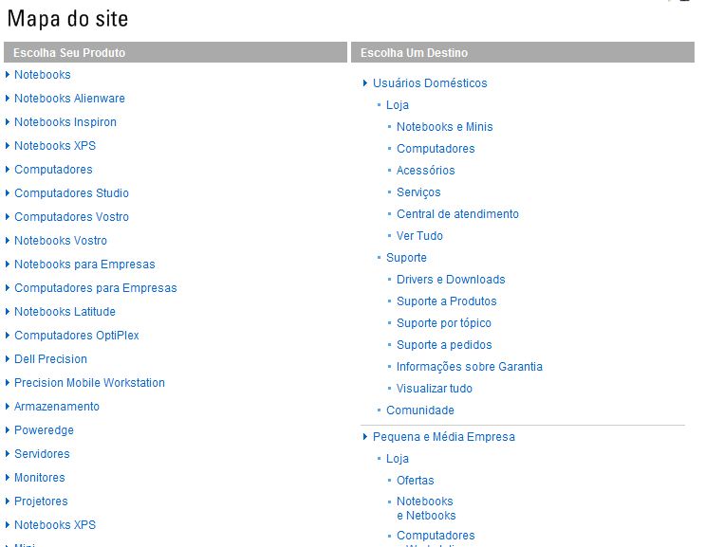705x547 pixels.
Task: Open Suporte por tópico
Action: pos(444,323)
